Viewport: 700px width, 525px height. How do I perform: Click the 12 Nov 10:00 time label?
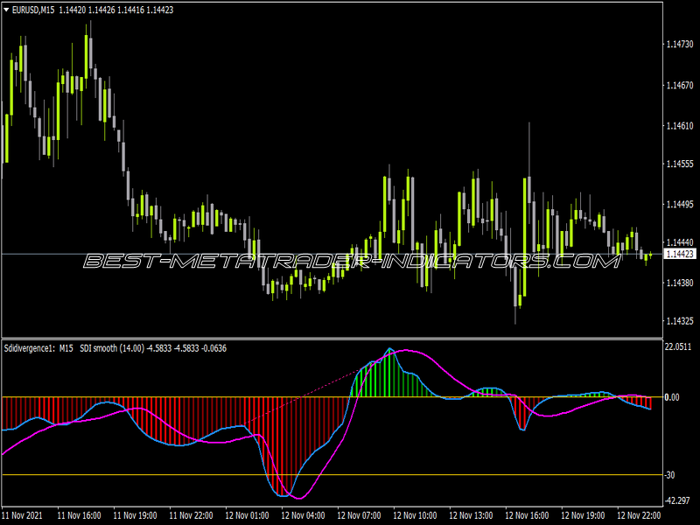click(x=415, y=515)
